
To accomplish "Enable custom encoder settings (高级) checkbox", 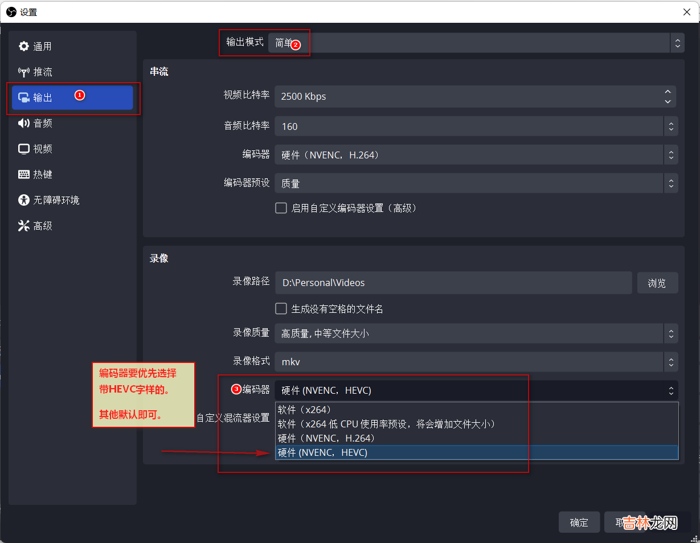I will point(281,208).
